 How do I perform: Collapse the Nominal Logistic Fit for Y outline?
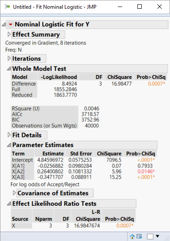(3, 24)
